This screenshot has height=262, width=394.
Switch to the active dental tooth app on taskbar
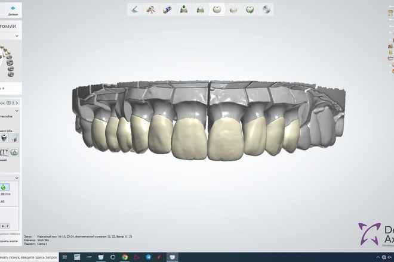point(172,257)
